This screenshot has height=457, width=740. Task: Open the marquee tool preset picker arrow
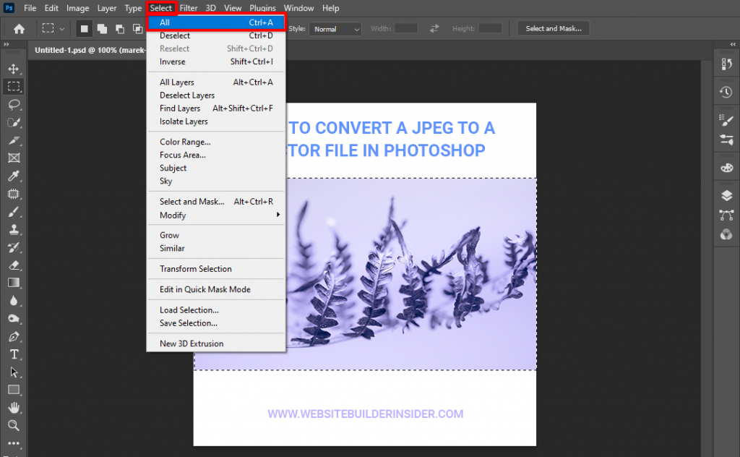point(62,29)
